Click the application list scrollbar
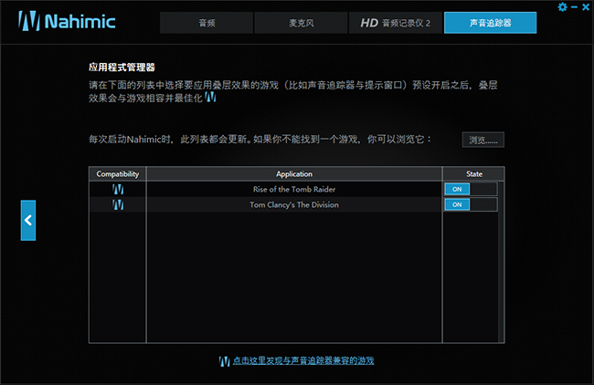Image resolution: width=594 pixels, height=385 pixels. [x=502, y=262]
